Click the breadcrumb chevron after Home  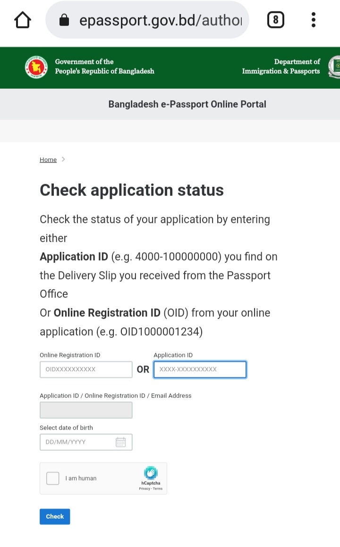click(63, 160)
